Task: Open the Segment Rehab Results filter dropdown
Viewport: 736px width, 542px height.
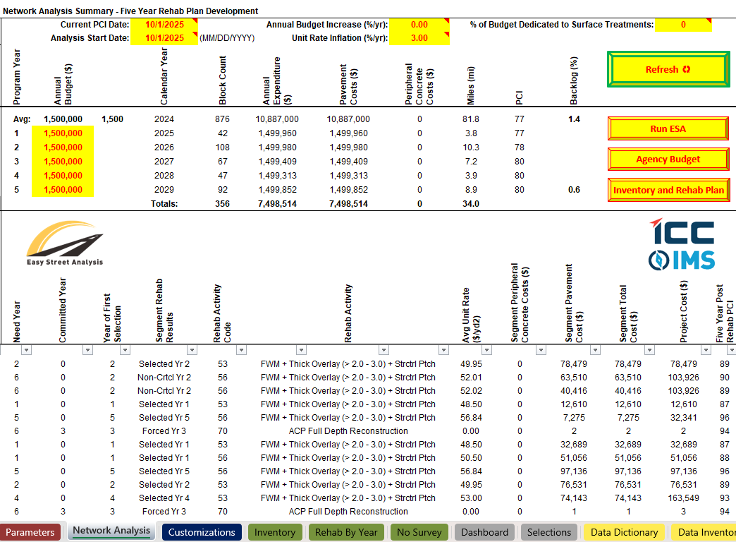Action: (190, 350)
